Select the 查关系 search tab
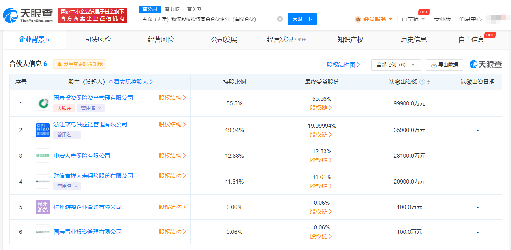Screen dimensions: 511x250 tap(194, 9)
